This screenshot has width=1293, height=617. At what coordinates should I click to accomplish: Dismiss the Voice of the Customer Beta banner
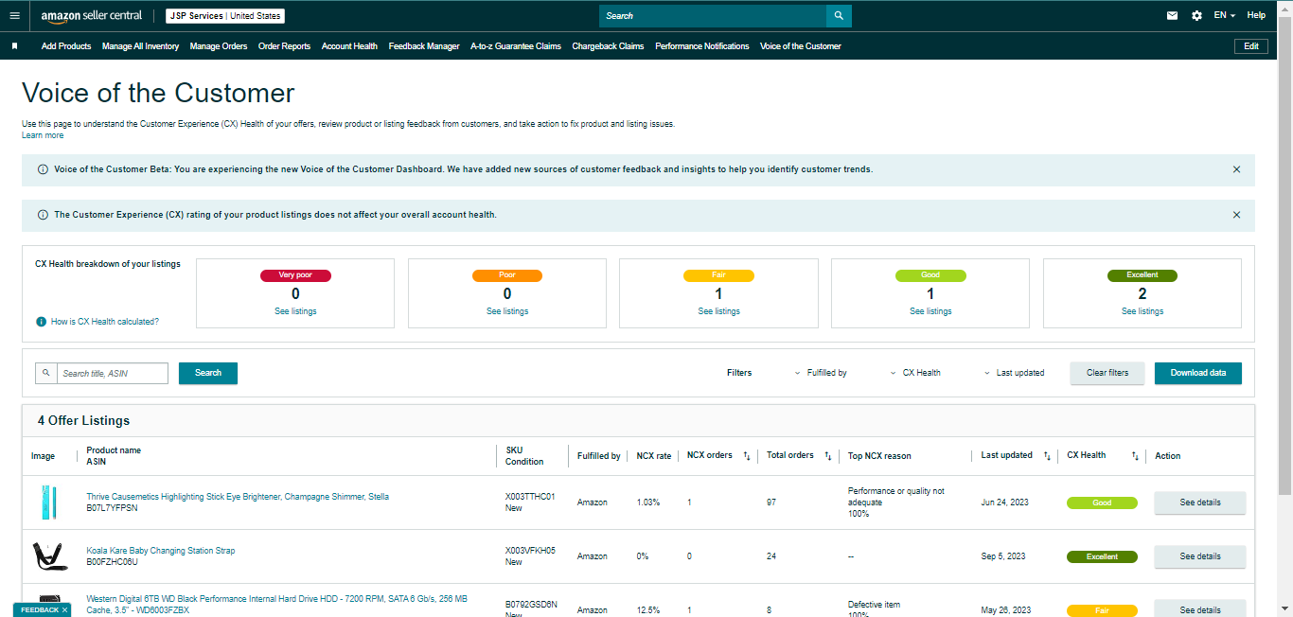(1236, 169)
